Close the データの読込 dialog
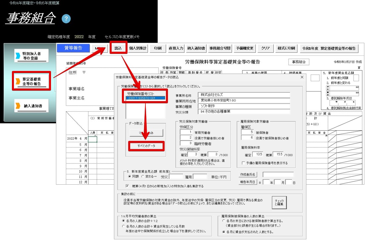This screenshot has width=368, height=241. pyautogui.click(x=302, y=77)
